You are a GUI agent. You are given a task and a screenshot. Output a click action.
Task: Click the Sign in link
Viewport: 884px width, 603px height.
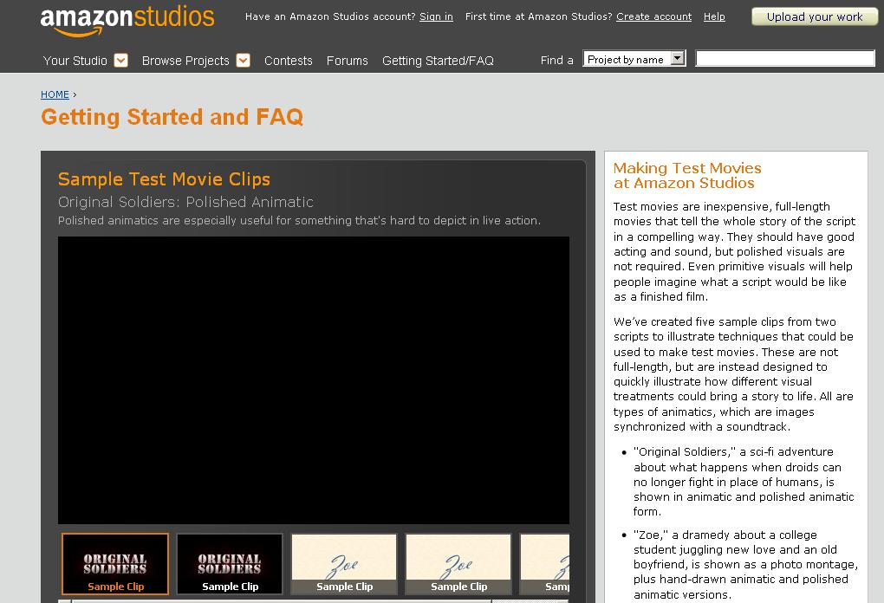436,16
